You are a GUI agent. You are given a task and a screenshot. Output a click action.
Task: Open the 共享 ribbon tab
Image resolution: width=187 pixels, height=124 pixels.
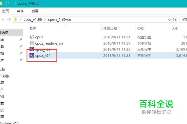(x=20, y=11)
